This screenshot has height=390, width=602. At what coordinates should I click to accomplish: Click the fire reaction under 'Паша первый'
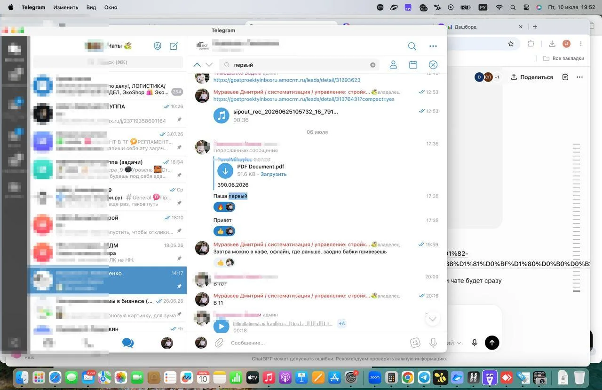(x=224, y=207)
